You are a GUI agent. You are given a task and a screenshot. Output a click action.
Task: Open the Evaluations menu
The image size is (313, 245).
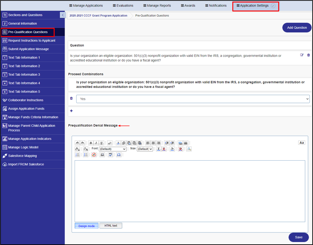click(123, 6)
